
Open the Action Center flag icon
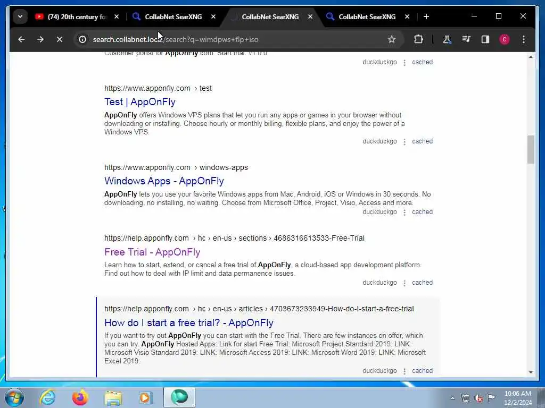[491, 398]
